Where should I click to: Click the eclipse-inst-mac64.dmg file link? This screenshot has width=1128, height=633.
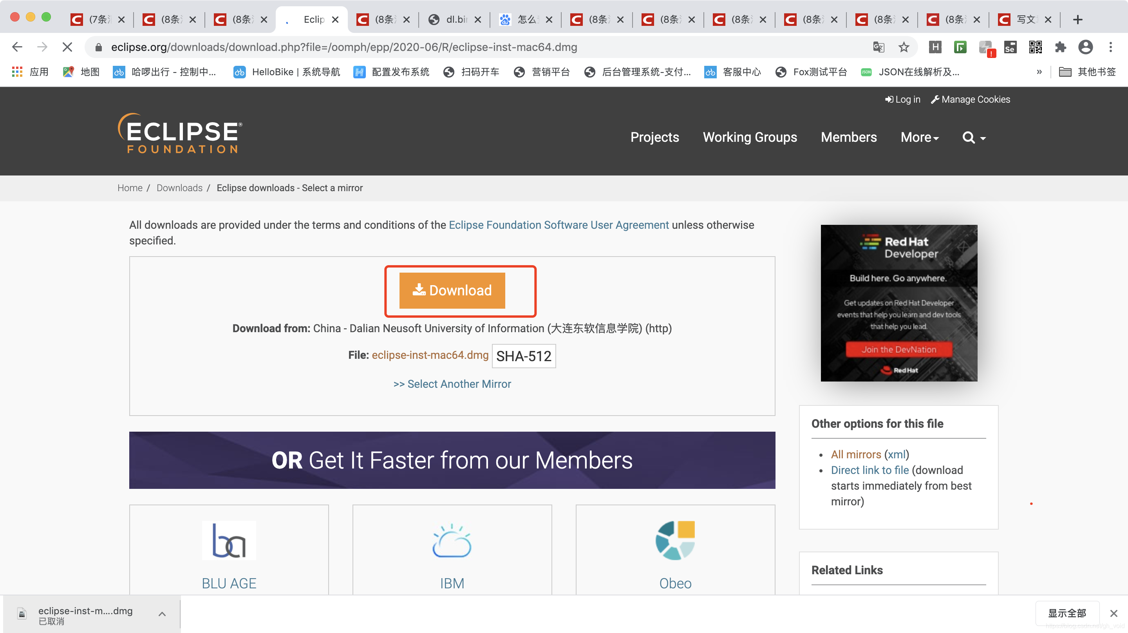(x=430, y=355)
